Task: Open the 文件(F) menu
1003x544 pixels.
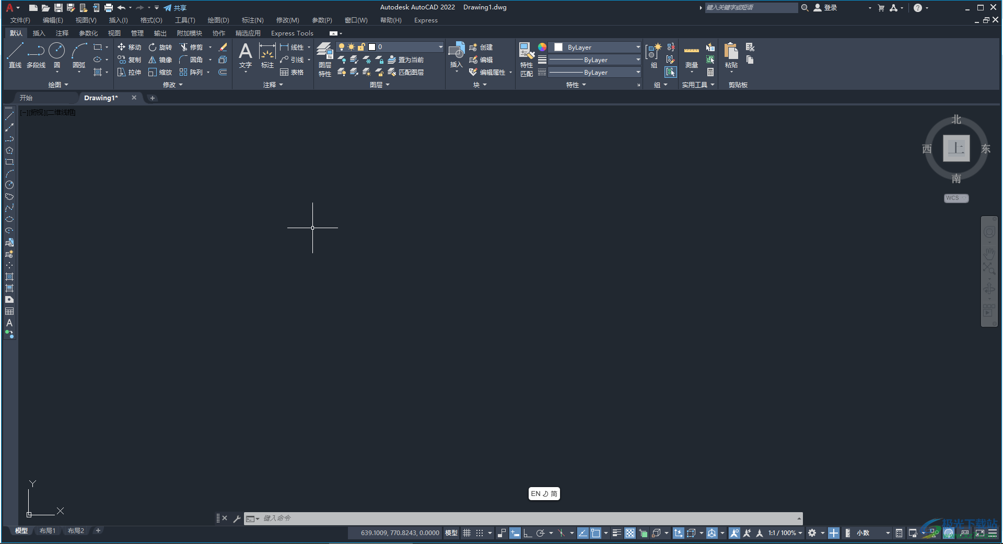Action: click(x=20, y=20)
